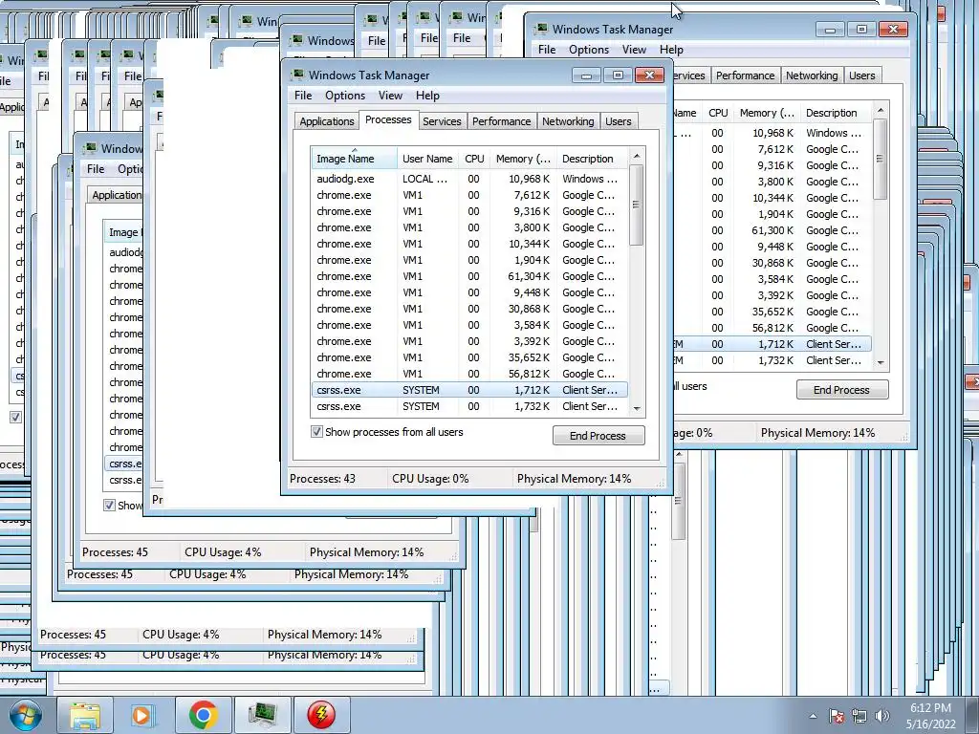Toggle the checkbox at far left edge window
979x734 pixels.
pos(15,417)
